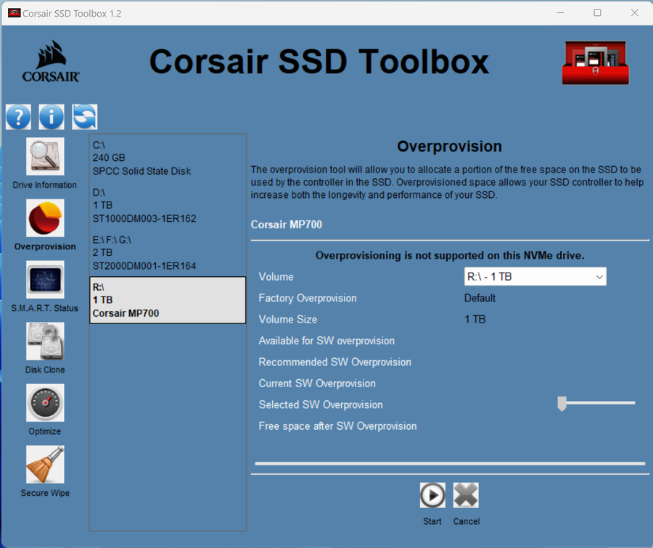Select the E:\ F:\ G:\ 2 TB drive
The width and height of the screenshot is (653, 548).
point(168,253)
